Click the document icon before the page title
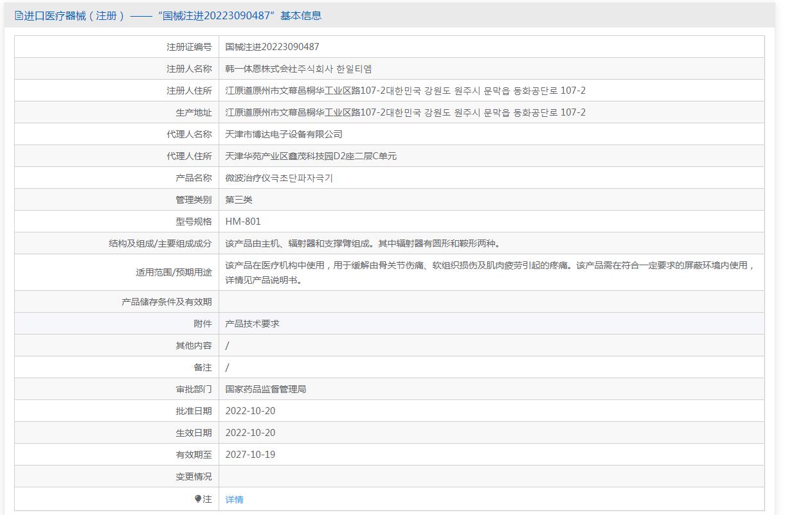The image size is (785, 515). pos(19,16)
